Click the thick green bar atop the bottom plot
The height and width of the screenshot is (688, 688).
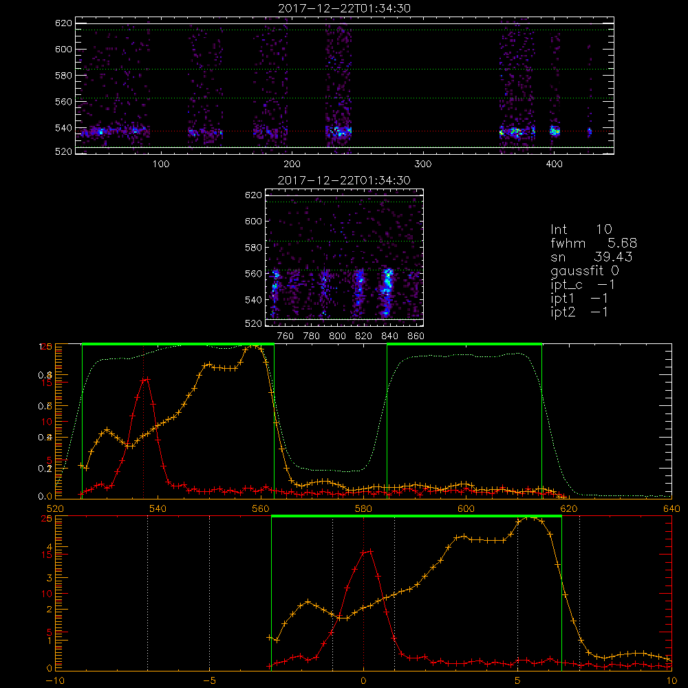pyautogui.click(x=416, y=516)
